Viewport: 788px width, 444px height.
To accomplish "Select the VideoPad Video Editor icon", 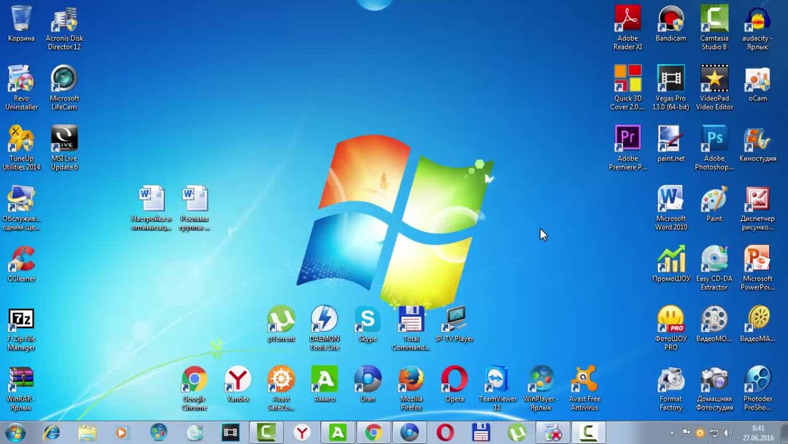I will point(714,79).
